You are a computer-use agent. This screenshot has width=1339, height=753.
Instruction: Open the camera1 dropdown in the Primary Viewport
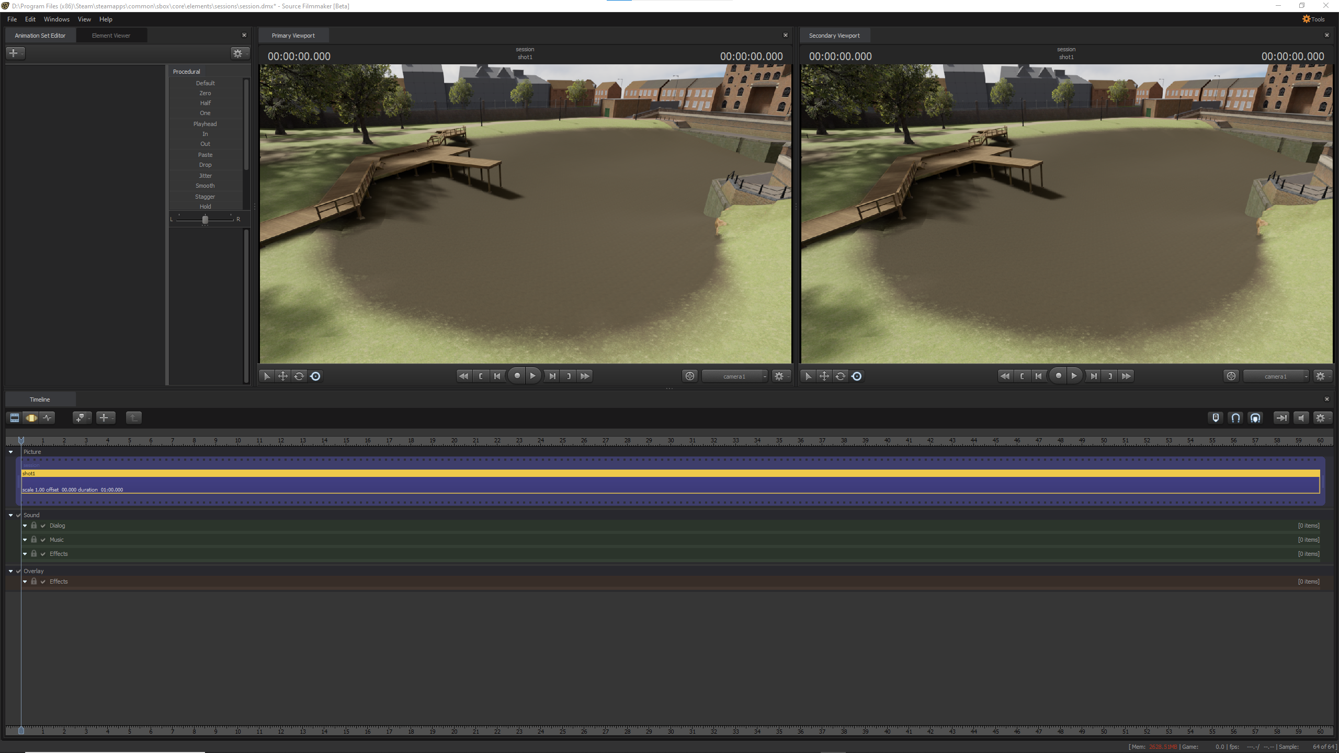pyautogui.click(x=735, y=376)
